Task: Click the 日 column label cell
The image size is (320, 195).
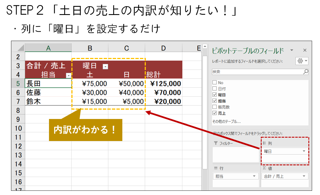Action: pyautogui.click(x=127, y=74)
